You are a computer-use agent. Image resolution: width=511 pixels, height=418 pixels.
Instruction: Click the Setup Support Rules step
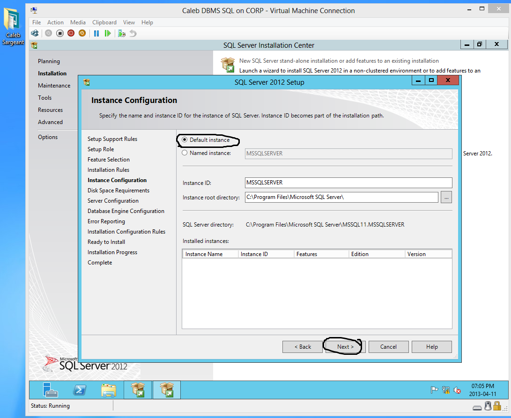tap(112, 139)
